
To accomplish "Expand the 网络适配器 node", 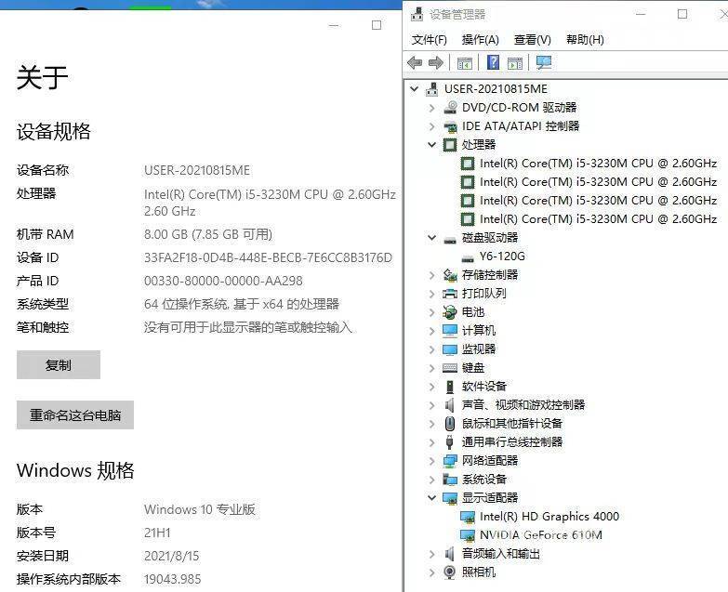I will (431, 461).
